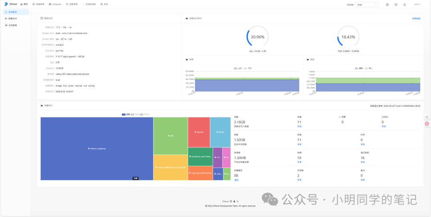The image size is (431, 217).
Task: Click the small blue refer... treemap block
Action: click(218, 174)
